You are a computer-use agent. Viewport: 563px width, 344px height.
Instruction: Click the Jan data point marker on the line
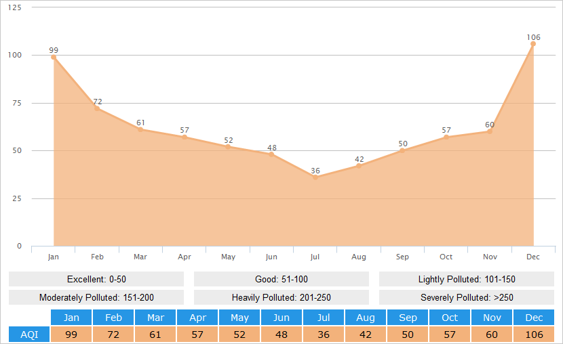pos(54,57)
